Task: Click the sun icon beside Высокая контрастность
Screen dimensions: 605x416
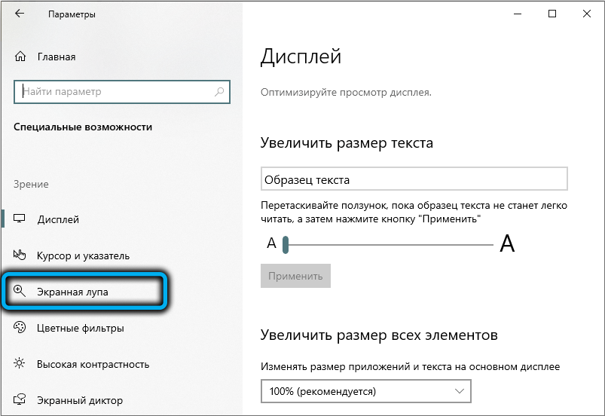Action: point(20,364)
